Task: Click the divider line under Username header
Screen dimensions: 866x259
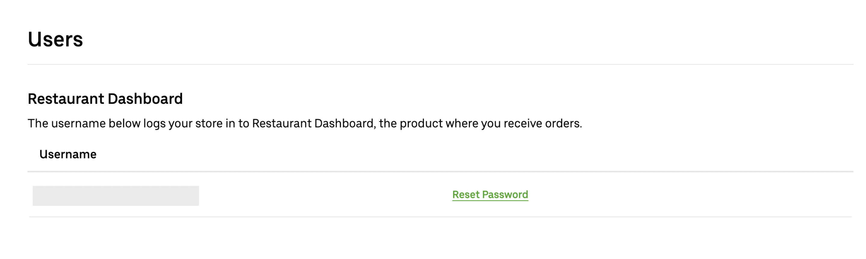Action: point(437,172)
